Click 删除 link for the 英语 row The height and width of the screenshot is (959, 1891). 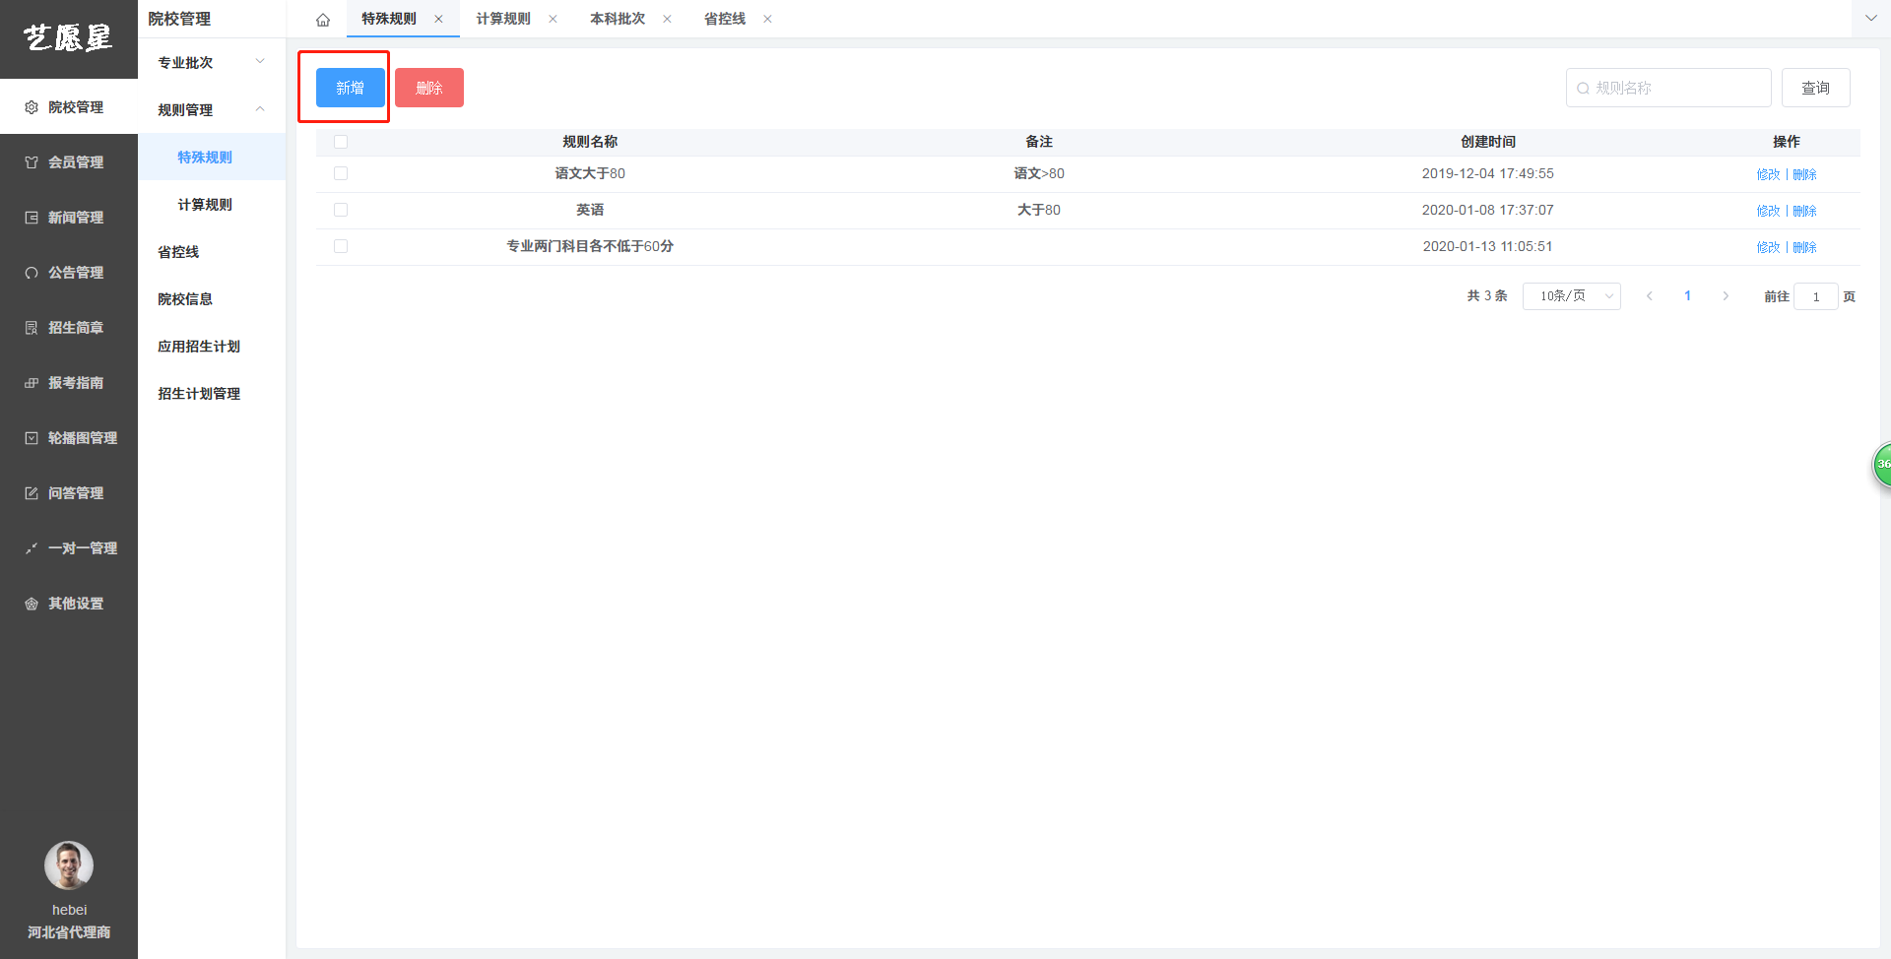[x=1804, y=211]
